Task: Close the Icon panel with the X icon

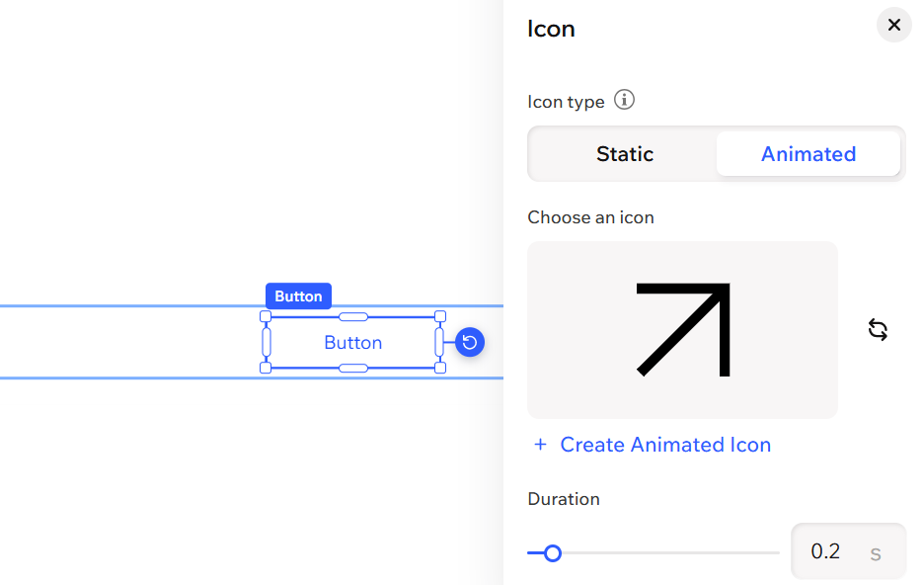Action: 893,25
